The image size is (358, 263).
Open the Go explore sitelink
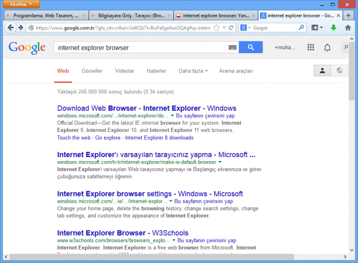point(108,138)
